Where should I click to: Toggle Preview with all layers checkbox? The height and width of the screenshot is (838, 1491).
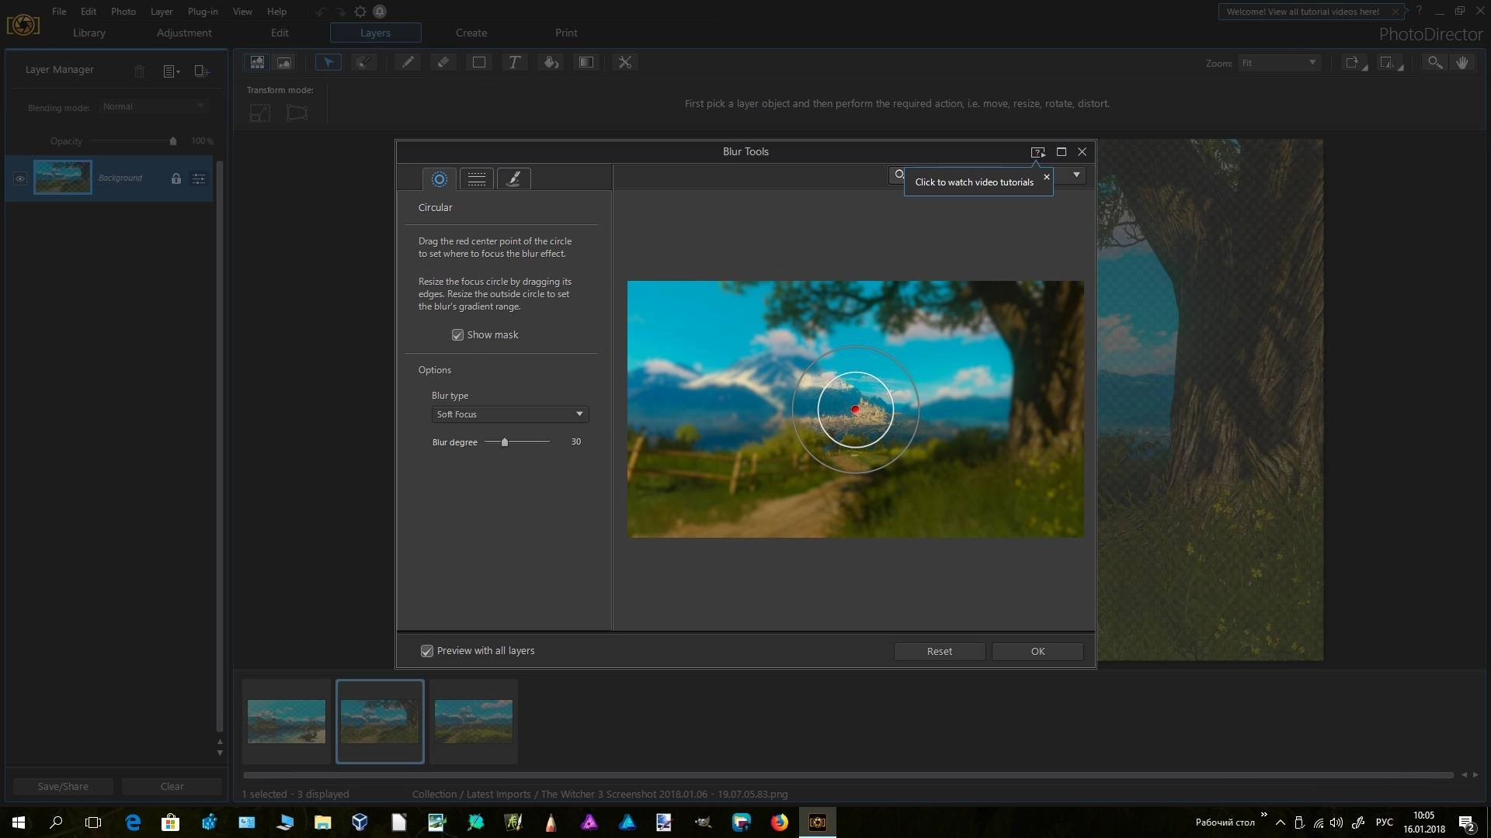click(427, 651)
